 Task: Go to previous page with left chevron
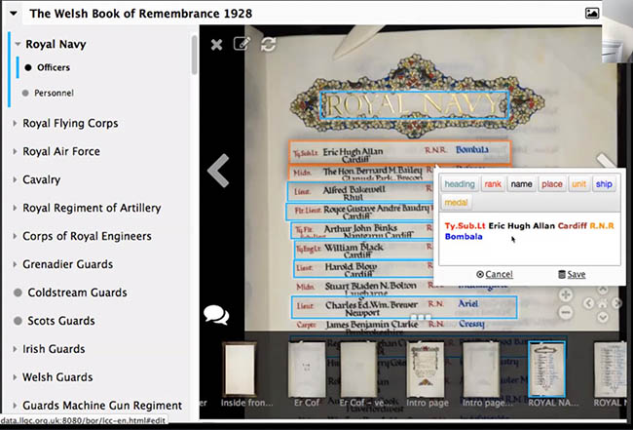tap(218, 171)
